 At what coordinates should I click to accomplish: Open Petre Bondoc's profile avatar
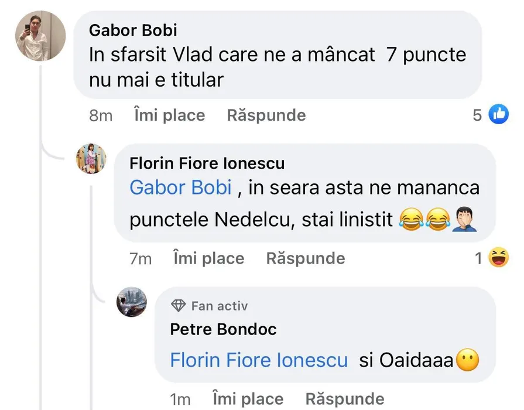click(x=132, y=302)
